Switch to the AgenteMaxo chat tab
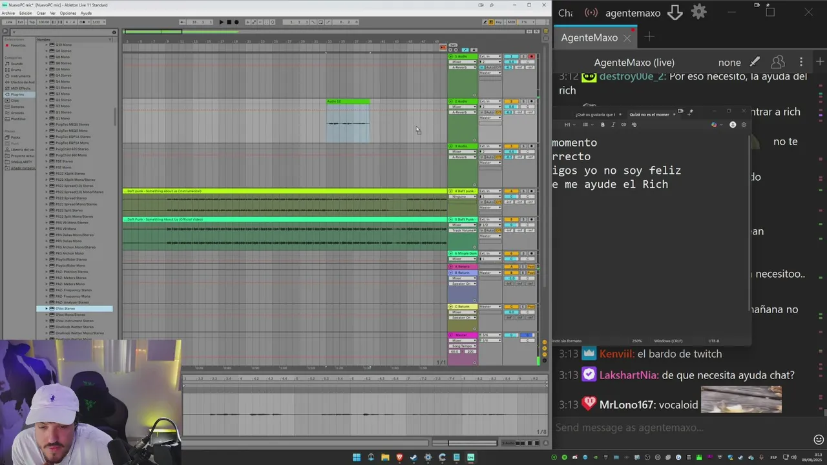 click(x=589, y=37)
